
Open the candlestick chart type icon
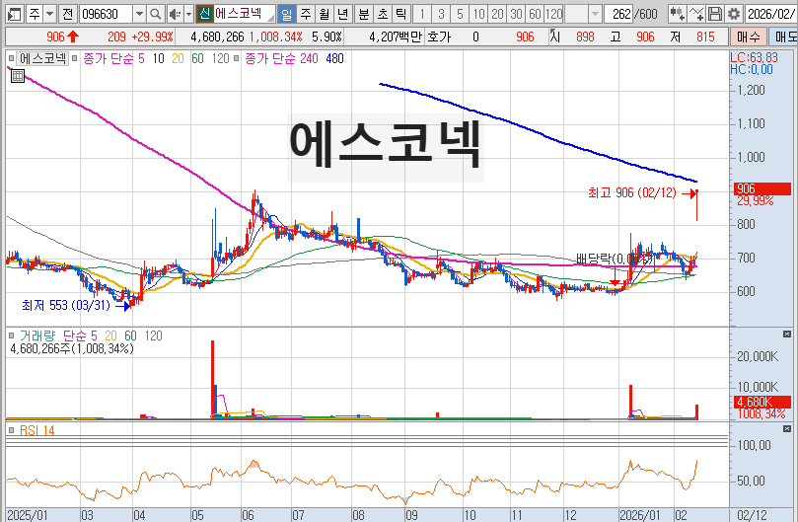(677, 14)
